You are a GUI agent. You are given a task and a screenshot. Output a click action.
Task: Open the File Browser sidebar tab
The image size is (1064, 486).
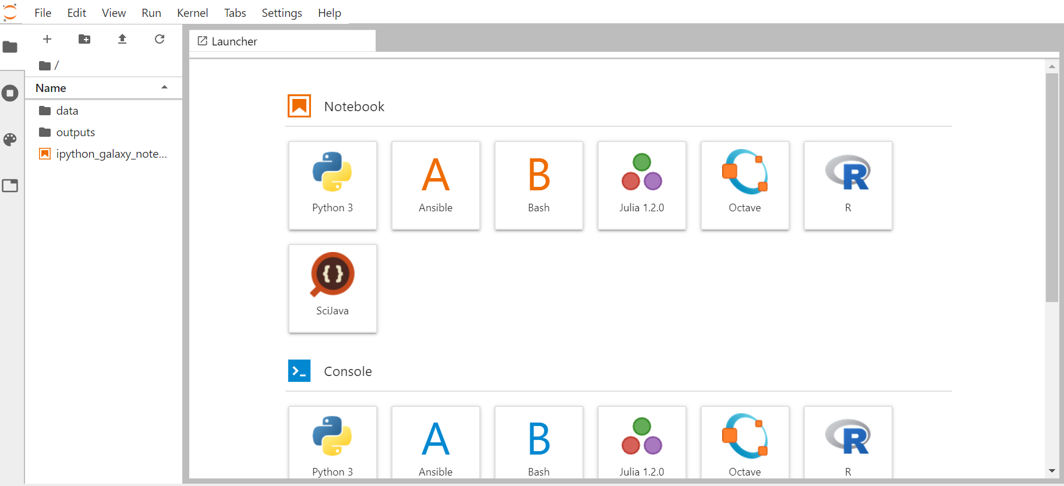point(10,47)
